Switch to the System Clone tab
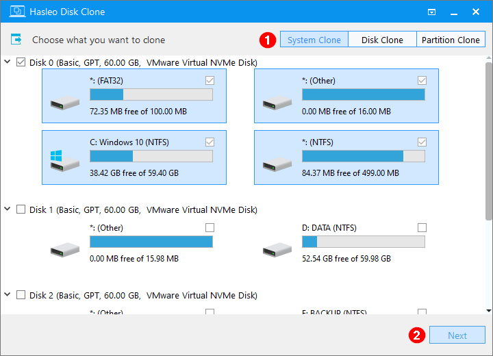Viewport: 493px width, 356px height. 314,39
